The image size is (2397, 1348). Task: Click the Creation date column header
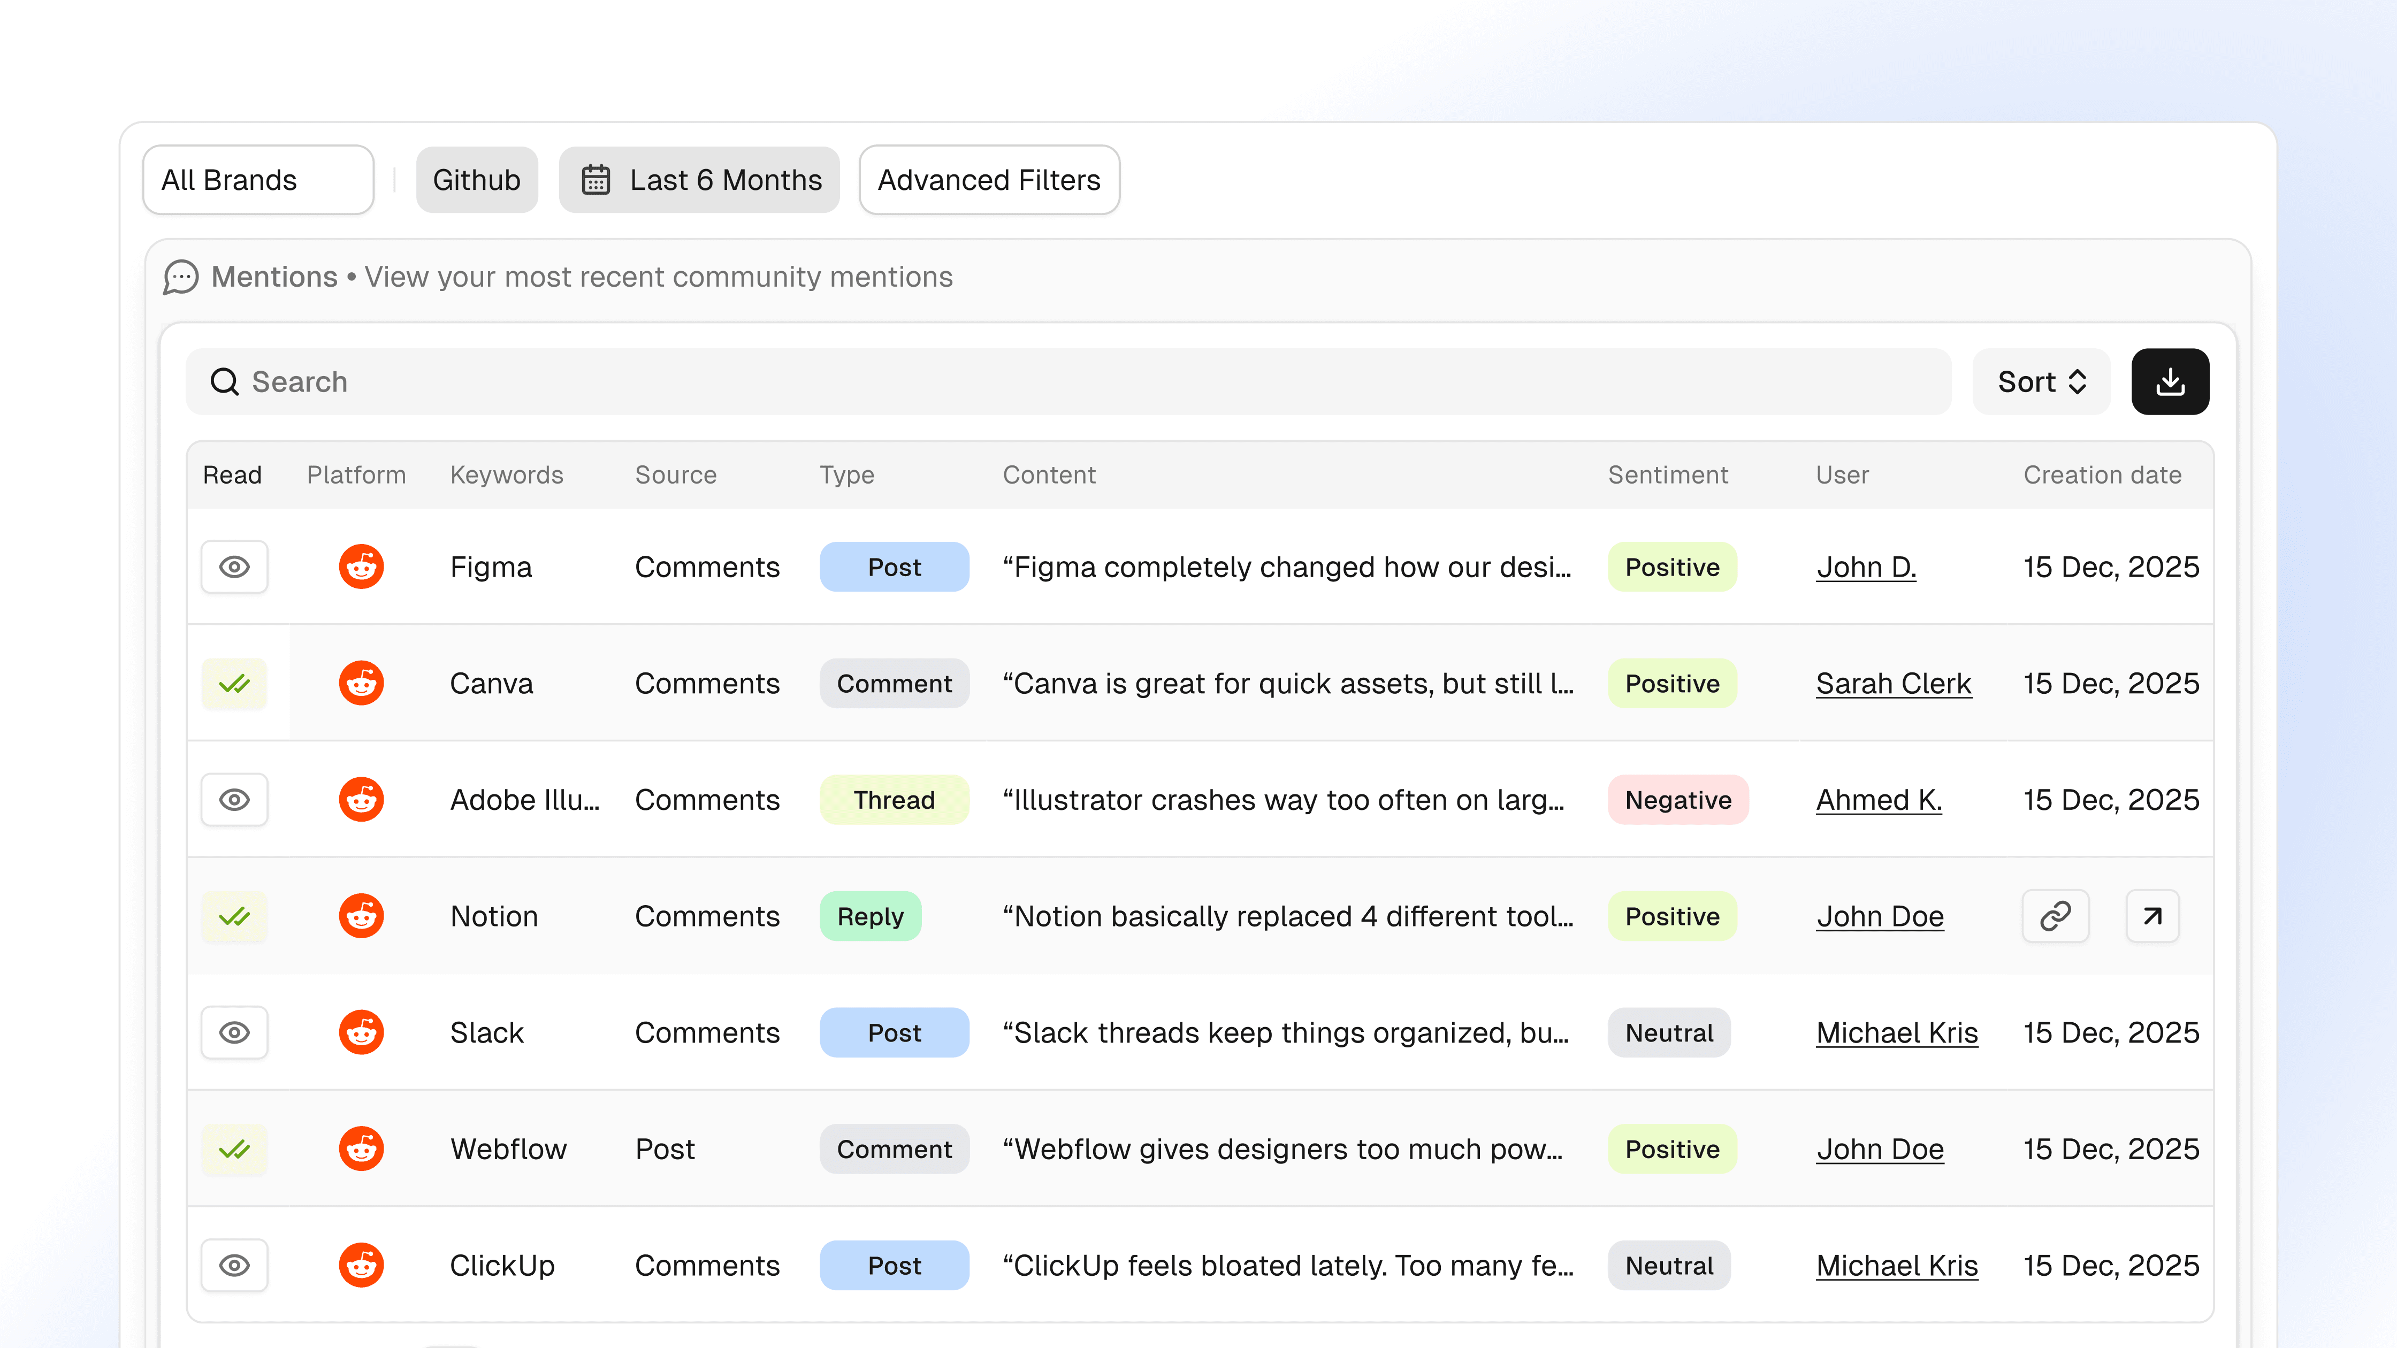[x=2102, y=474]
